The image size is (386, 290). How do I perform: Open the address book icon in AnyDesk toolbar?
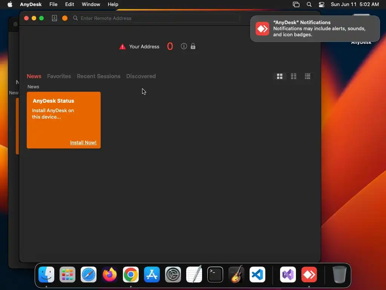(x=54, y=18)
